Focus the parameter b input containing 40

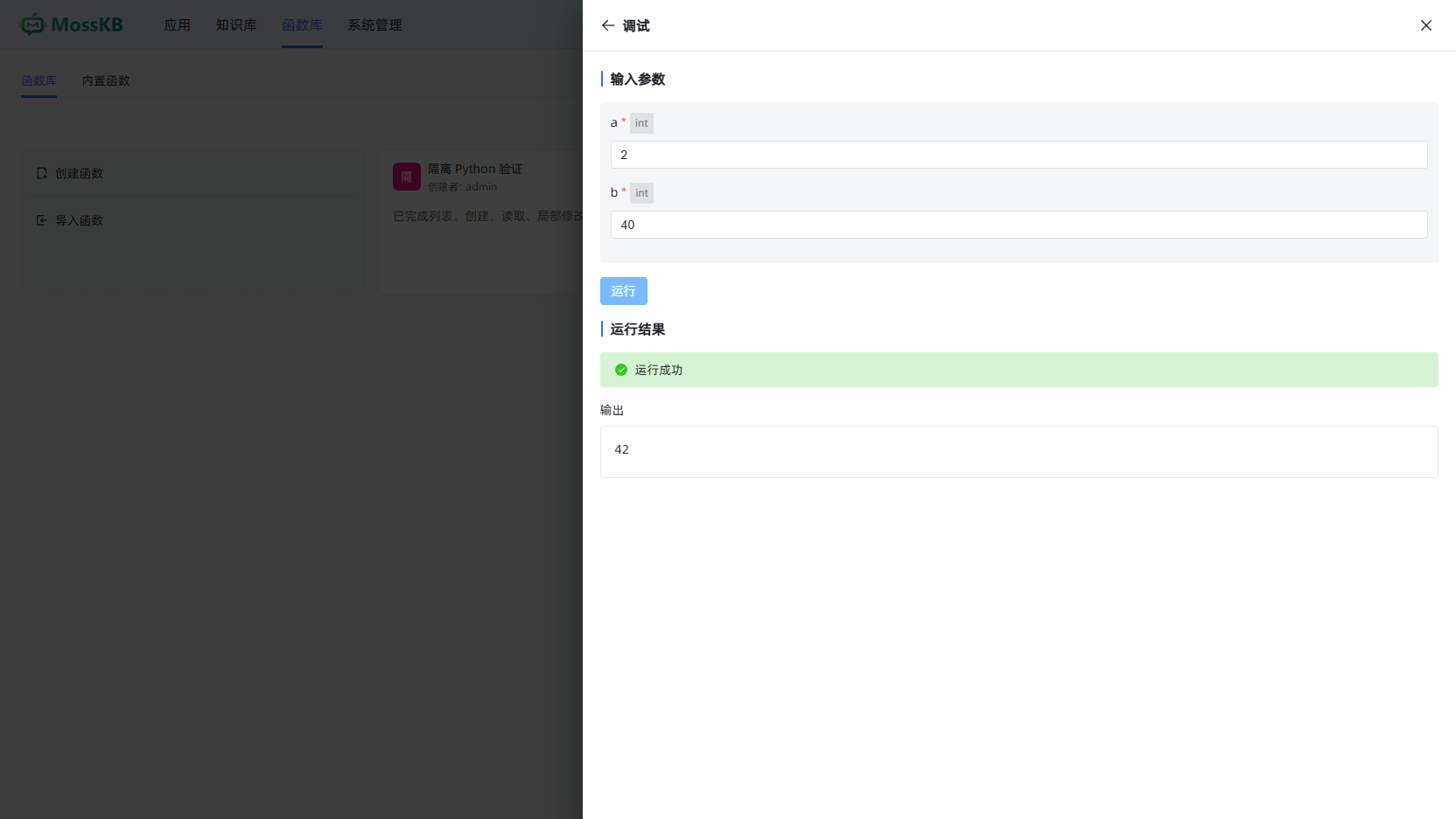pyautogui.click(x=1018, y=225)
